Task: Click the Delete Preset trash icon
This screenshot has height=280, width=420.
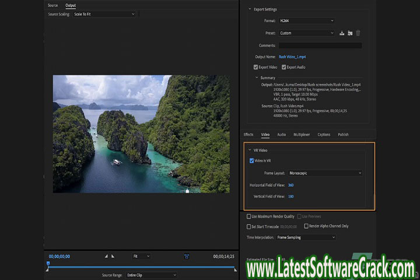Action: point(358,33)
